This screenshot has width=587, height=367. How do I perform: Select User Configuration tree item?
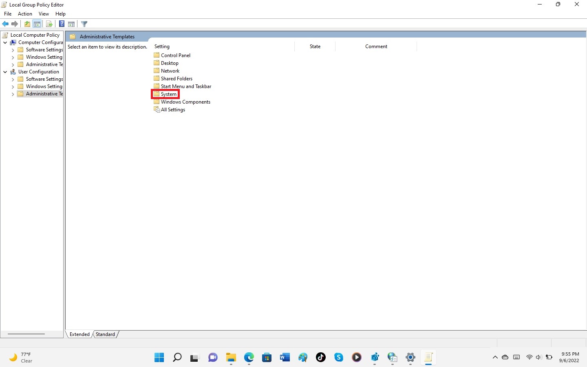38,72
